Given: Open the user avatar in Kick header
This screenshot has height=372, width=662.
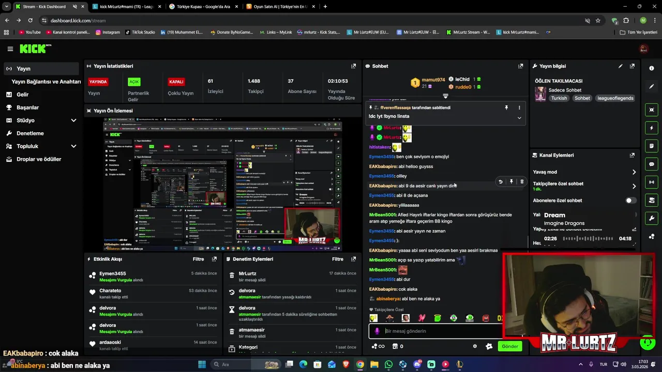Looking at the screenshot, I should pyautogui.click(x=644, y=49).
